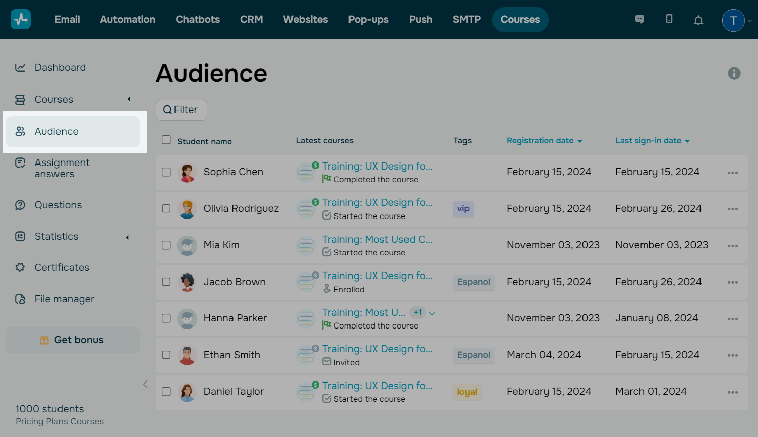This screenshot has height=437, width=758.
Task: Open the Automation section from the navigation
Action: tap(128, 19)
